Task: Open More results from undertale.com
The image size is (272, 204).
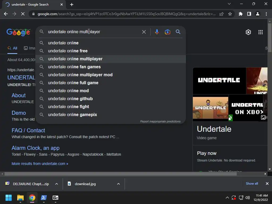Action: click(x=40, y=164)
